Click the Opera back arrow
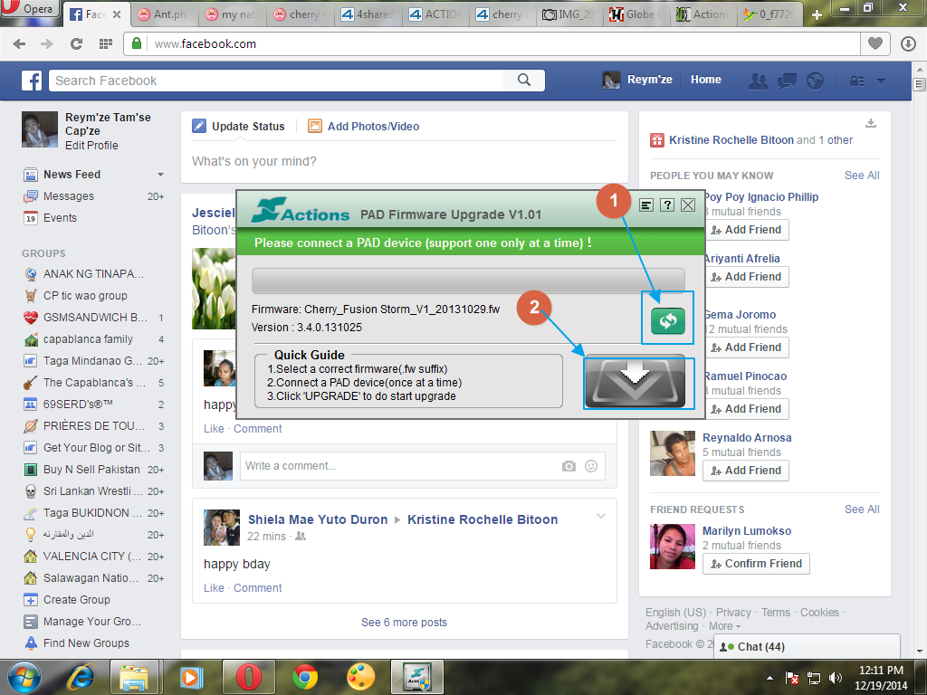927x695 pixels. coord(19,43)
